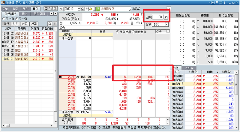
Task: Click the 종목명 column header
Action: [x=21, y=29]
